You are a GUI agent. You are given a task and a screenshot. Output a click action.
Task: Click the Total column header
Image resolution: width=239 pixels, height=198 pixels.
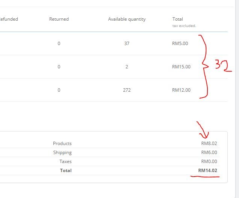(177, 19)
